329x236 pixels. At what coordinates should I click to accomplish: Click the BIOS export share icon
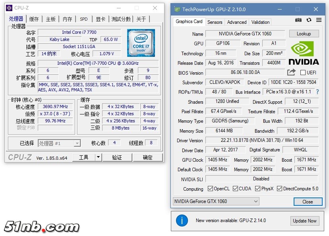[x=291, y=72]
